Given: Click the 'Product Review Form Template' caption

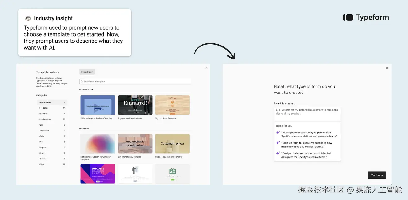Looking at the screenshot, I should [169, 157].
